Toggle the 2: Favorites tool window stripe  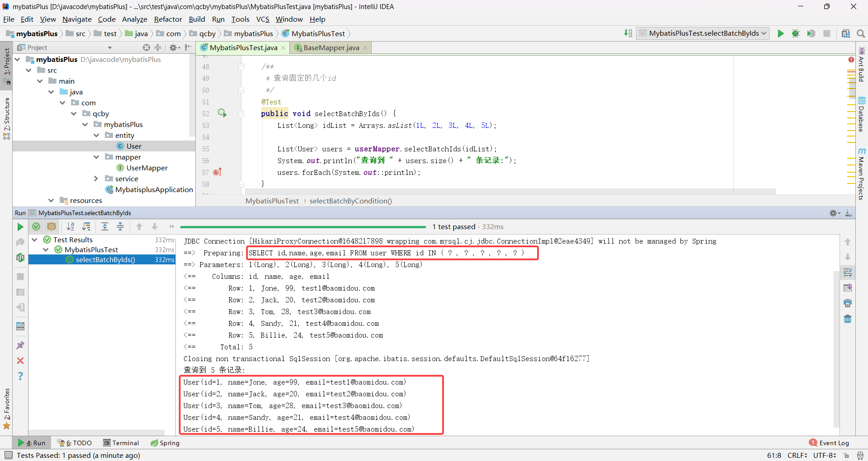[x=7, y=409]
